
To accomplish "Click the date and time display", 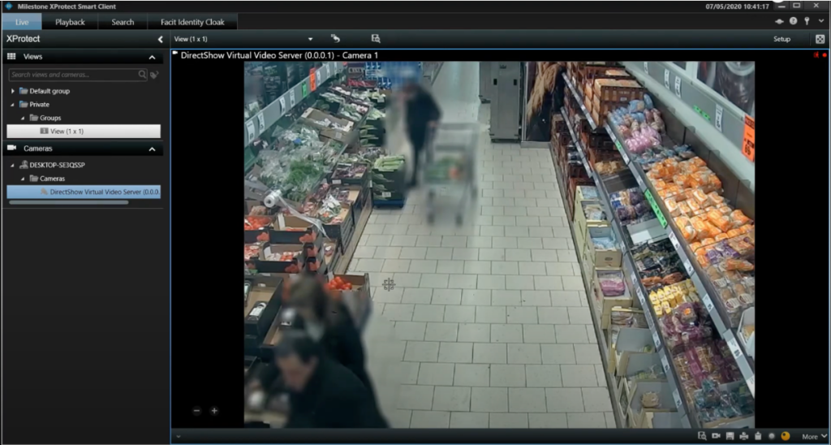I will (x=737, y=6).
